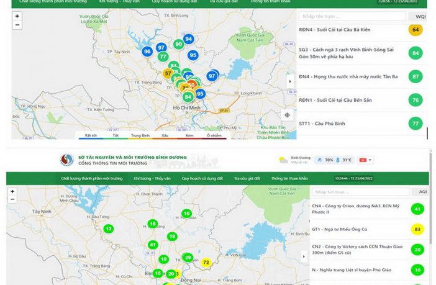Click the green 13 marker near Tây Ninh

(x=109, y=229)
